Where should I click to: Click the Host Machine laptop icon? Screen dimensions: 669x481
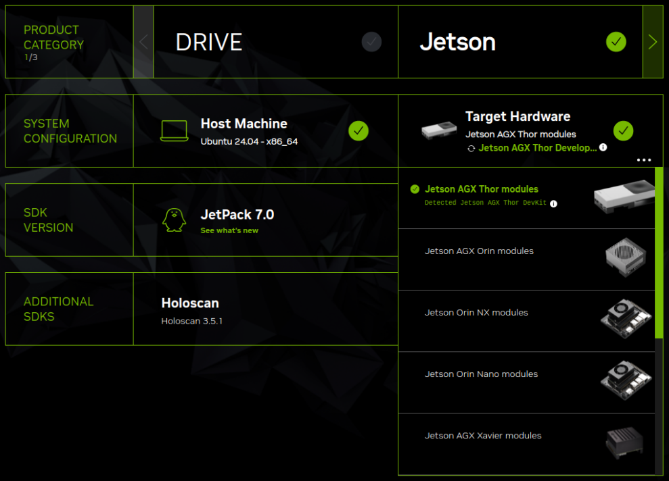coord(175,131)
